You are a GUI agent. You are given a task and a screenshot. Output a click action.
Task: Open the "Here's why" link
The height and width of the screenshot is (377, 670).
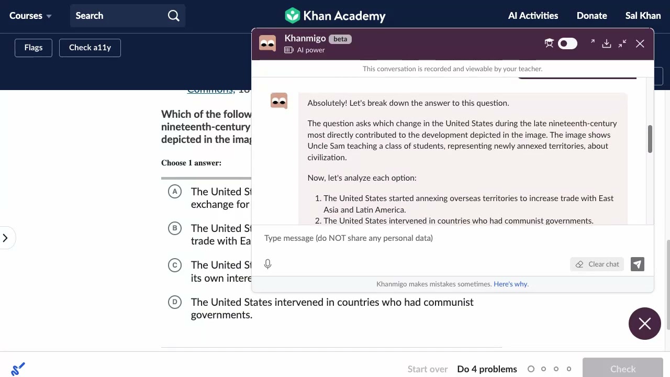(510, 284)
